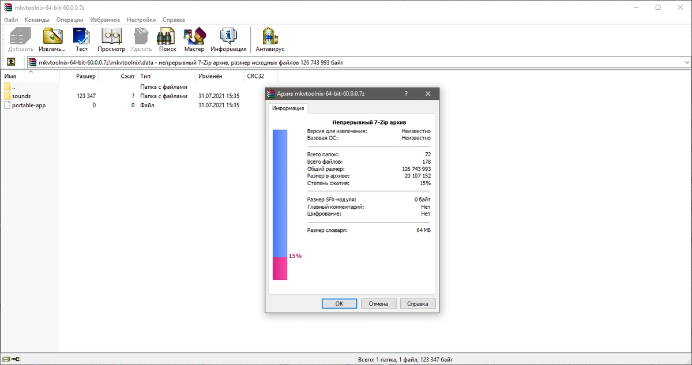Click the size value '123 347' for sounds
This screenshot has height=365, width=692.
tap(86, 96)
